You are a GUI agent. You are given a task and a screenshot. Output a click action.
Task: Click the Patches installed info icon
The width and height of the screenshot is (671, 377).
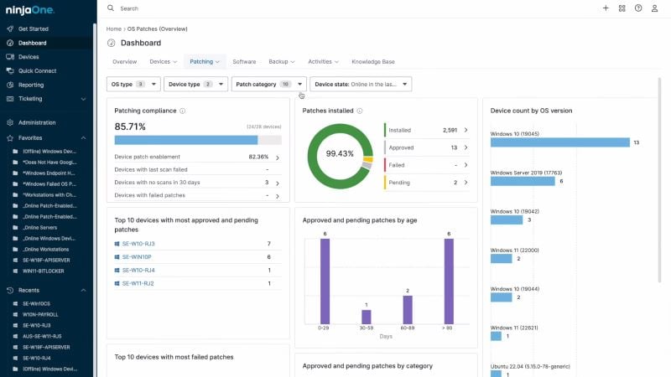[360, 111]
